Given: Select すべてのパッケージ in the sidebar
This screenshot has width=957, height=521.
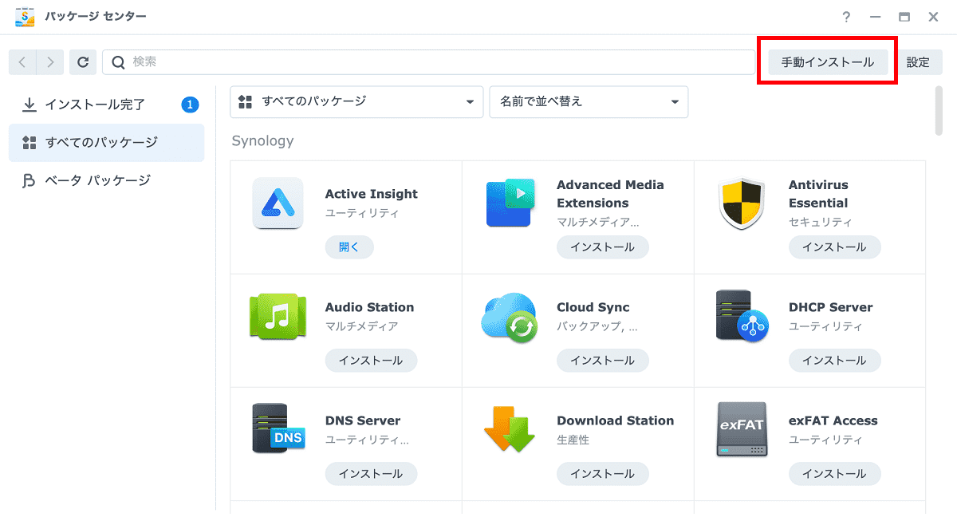Looking at the screenshot, I should (107, 143).
